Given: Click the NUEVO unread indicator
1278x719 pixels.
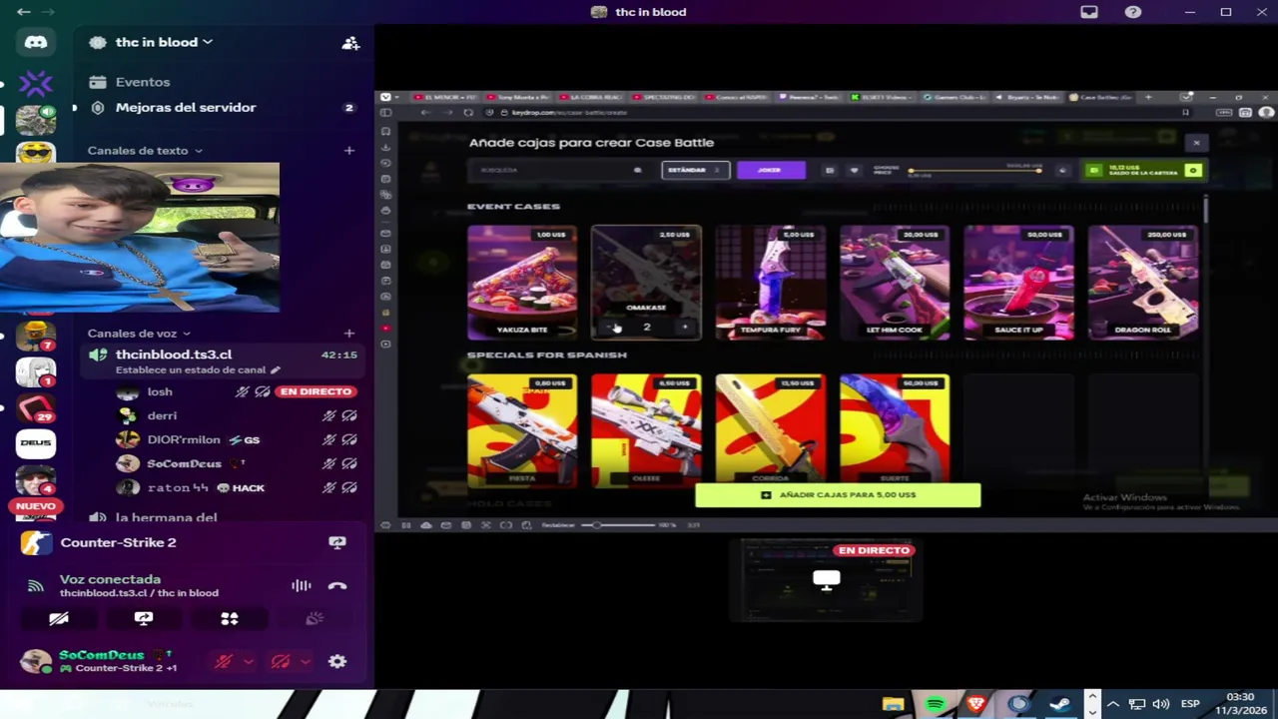Looking at the screenshot, I should click(36, 506).
